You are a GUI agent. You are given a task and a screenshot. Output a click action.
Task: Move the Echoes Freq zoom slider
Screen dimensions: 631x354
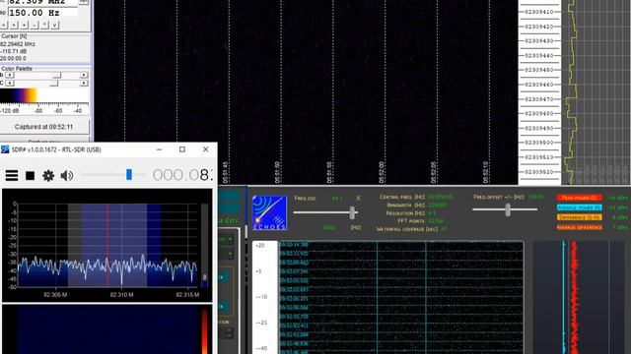click(x=353, y=212)
